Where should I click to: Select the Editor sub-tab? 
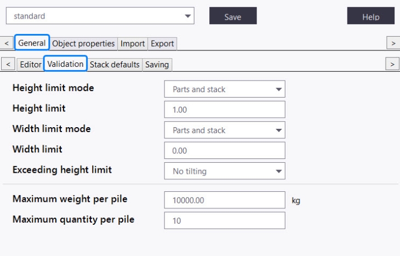tap(30, 65)
